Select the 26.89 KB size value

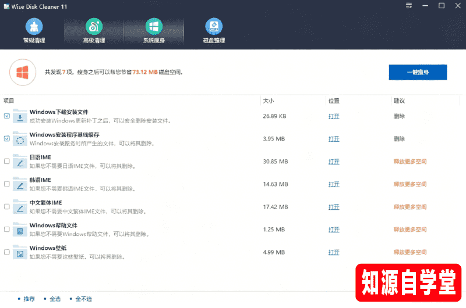click(x=274, y=116)
